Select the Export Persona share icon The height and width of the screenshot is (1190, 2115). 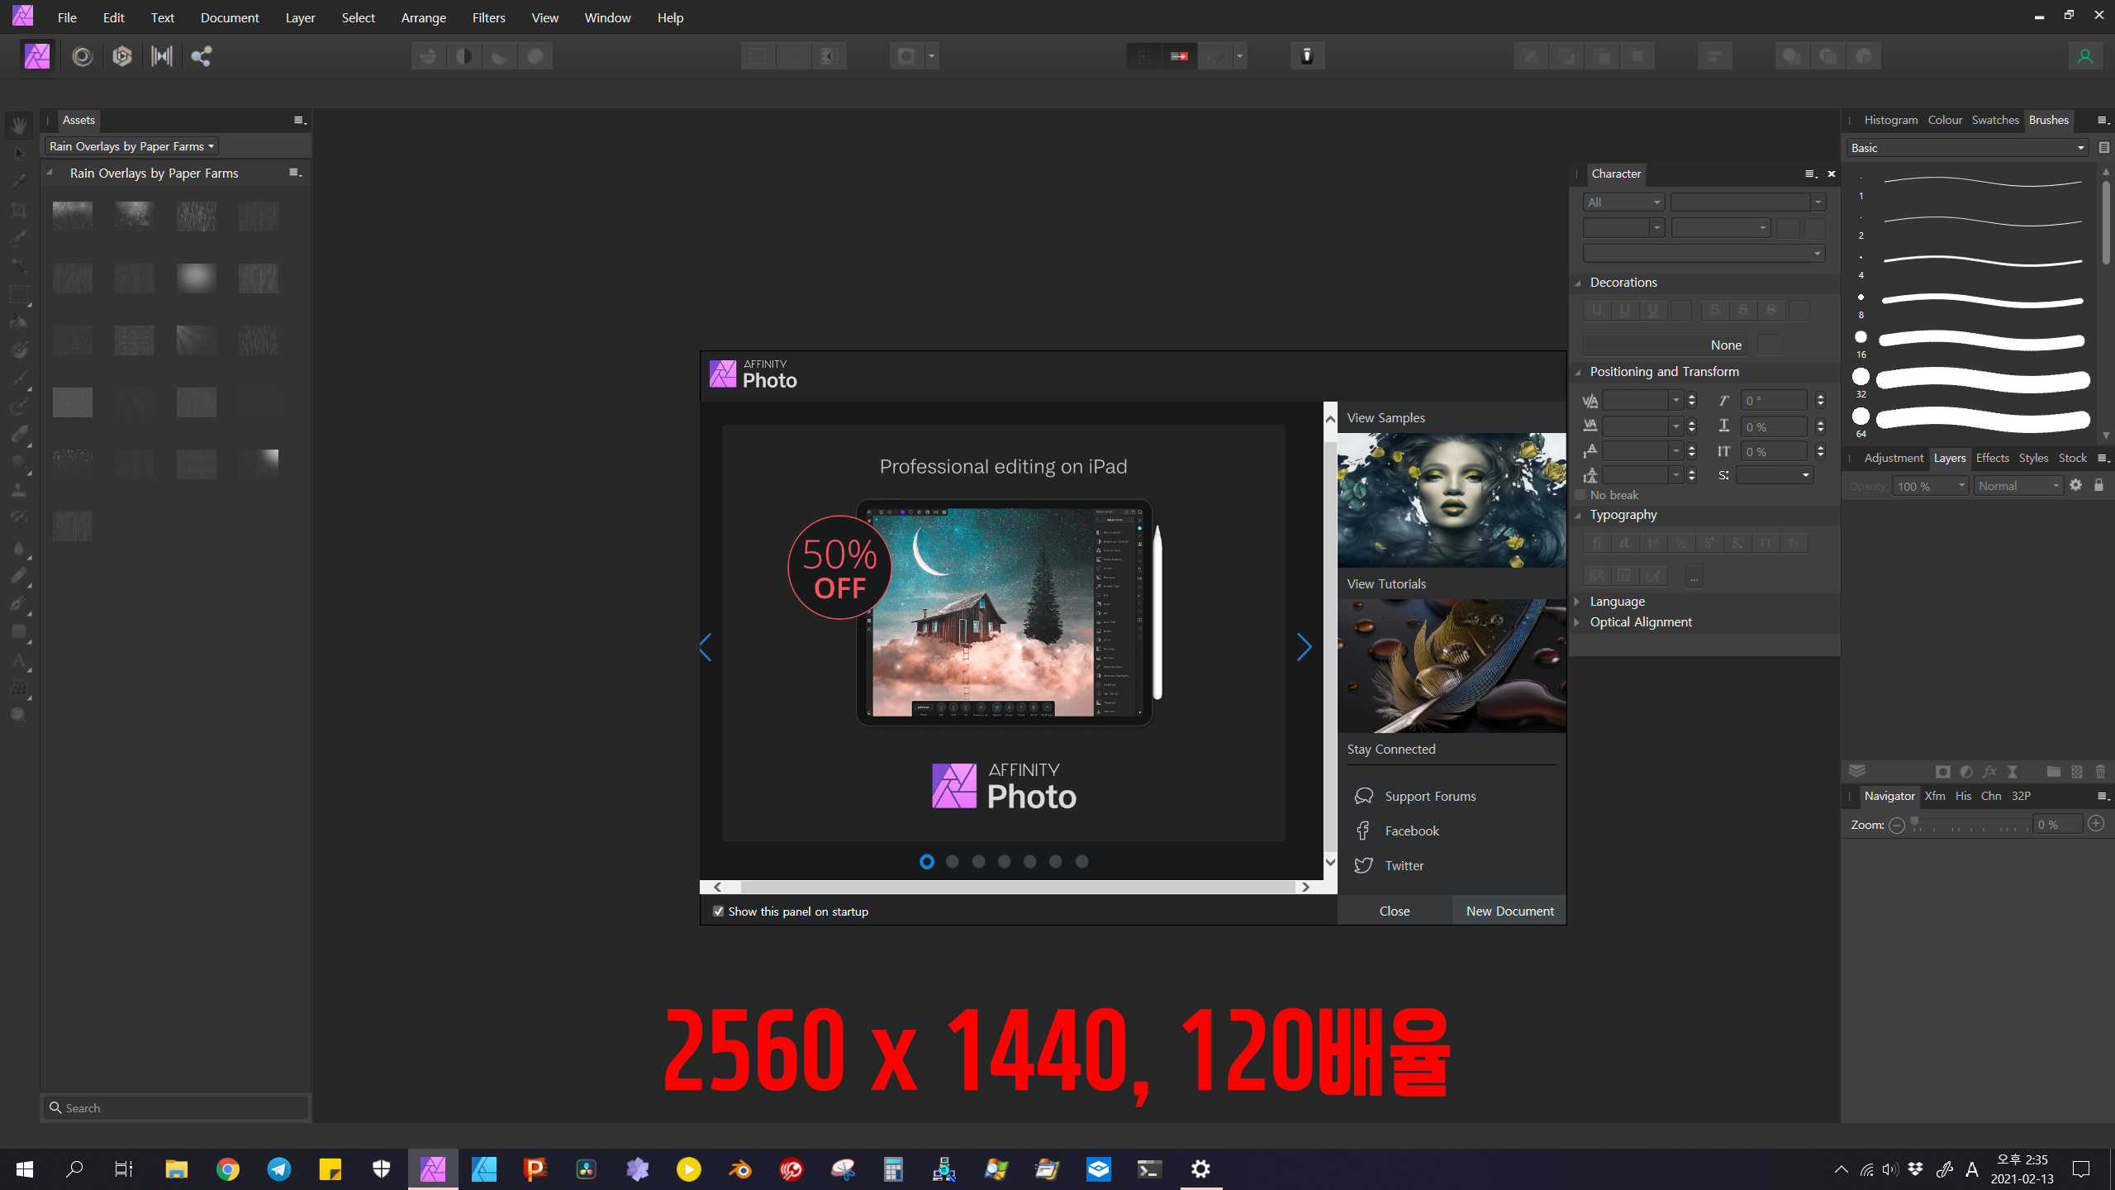pyautogui.click(x=201, y=56)
